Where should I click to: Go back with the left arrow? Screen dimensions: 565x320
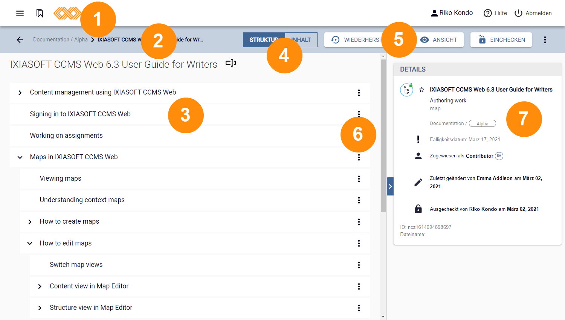click(20, 40)
